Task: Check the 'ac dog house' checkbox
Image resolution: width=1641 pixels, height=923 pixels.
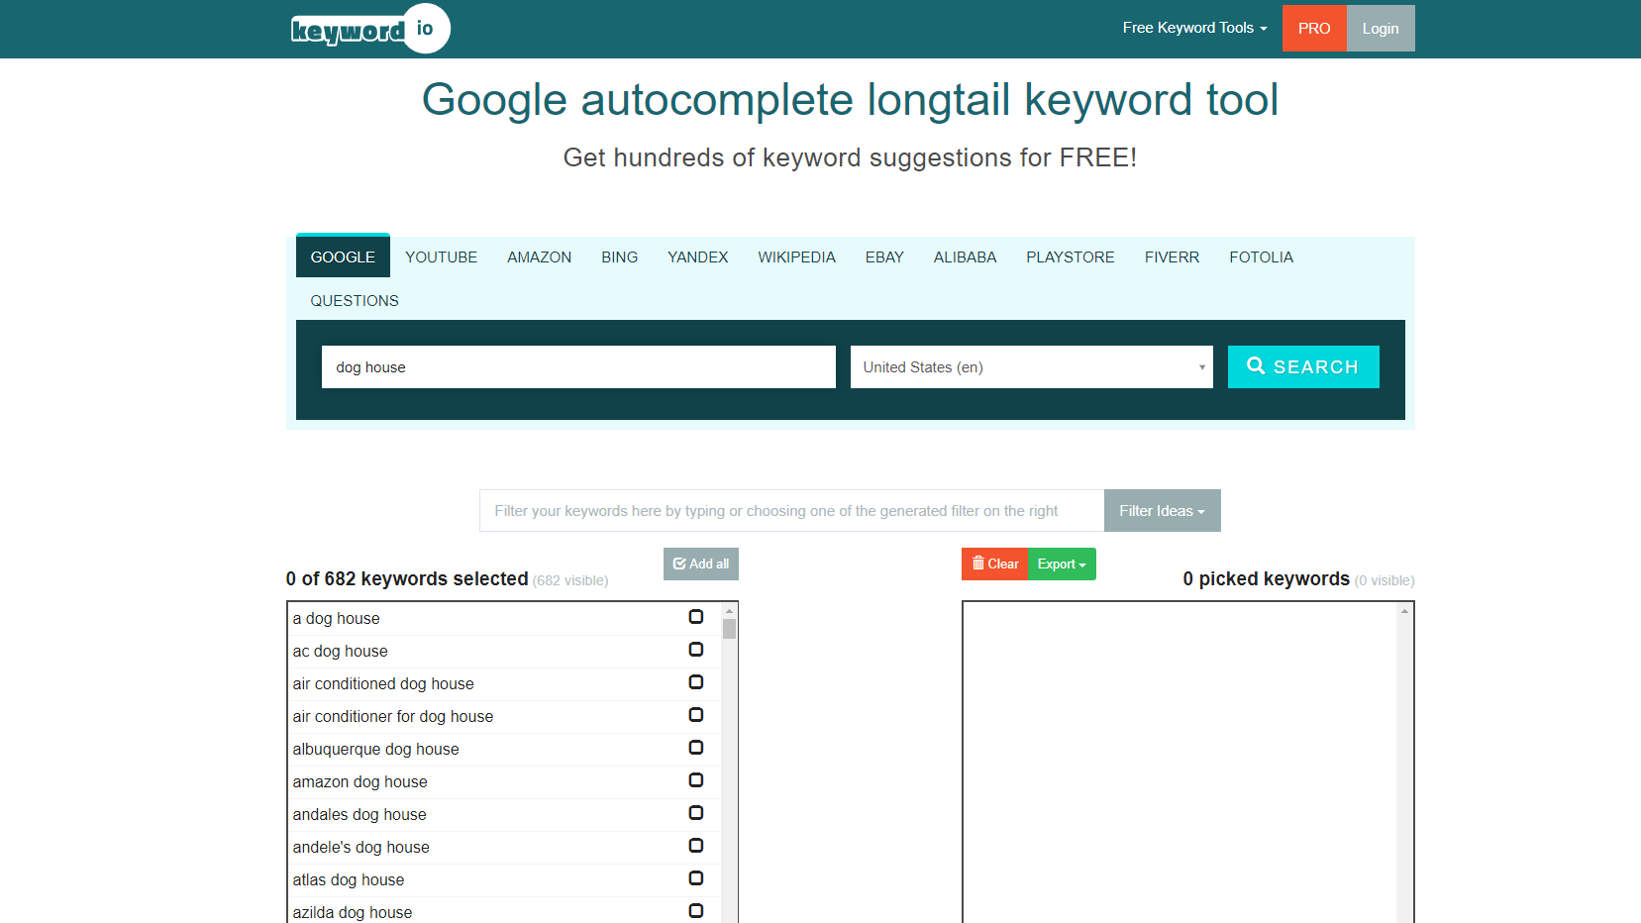Action: tap(696, 650)
